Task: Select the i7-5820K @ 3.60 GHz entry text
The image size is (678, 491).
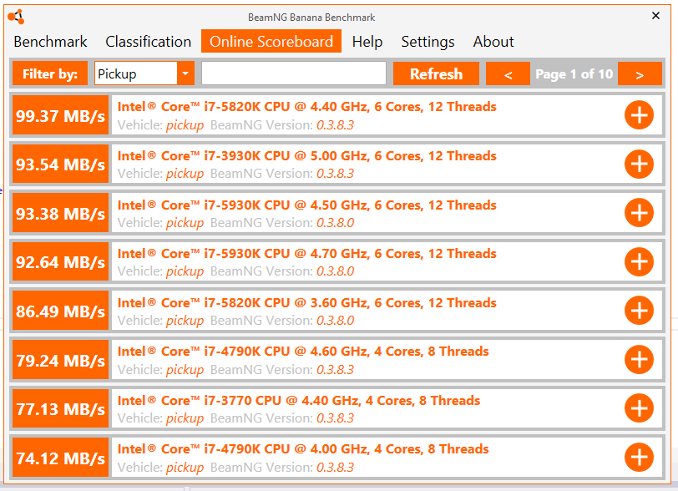Action: (x=307, y=303)
